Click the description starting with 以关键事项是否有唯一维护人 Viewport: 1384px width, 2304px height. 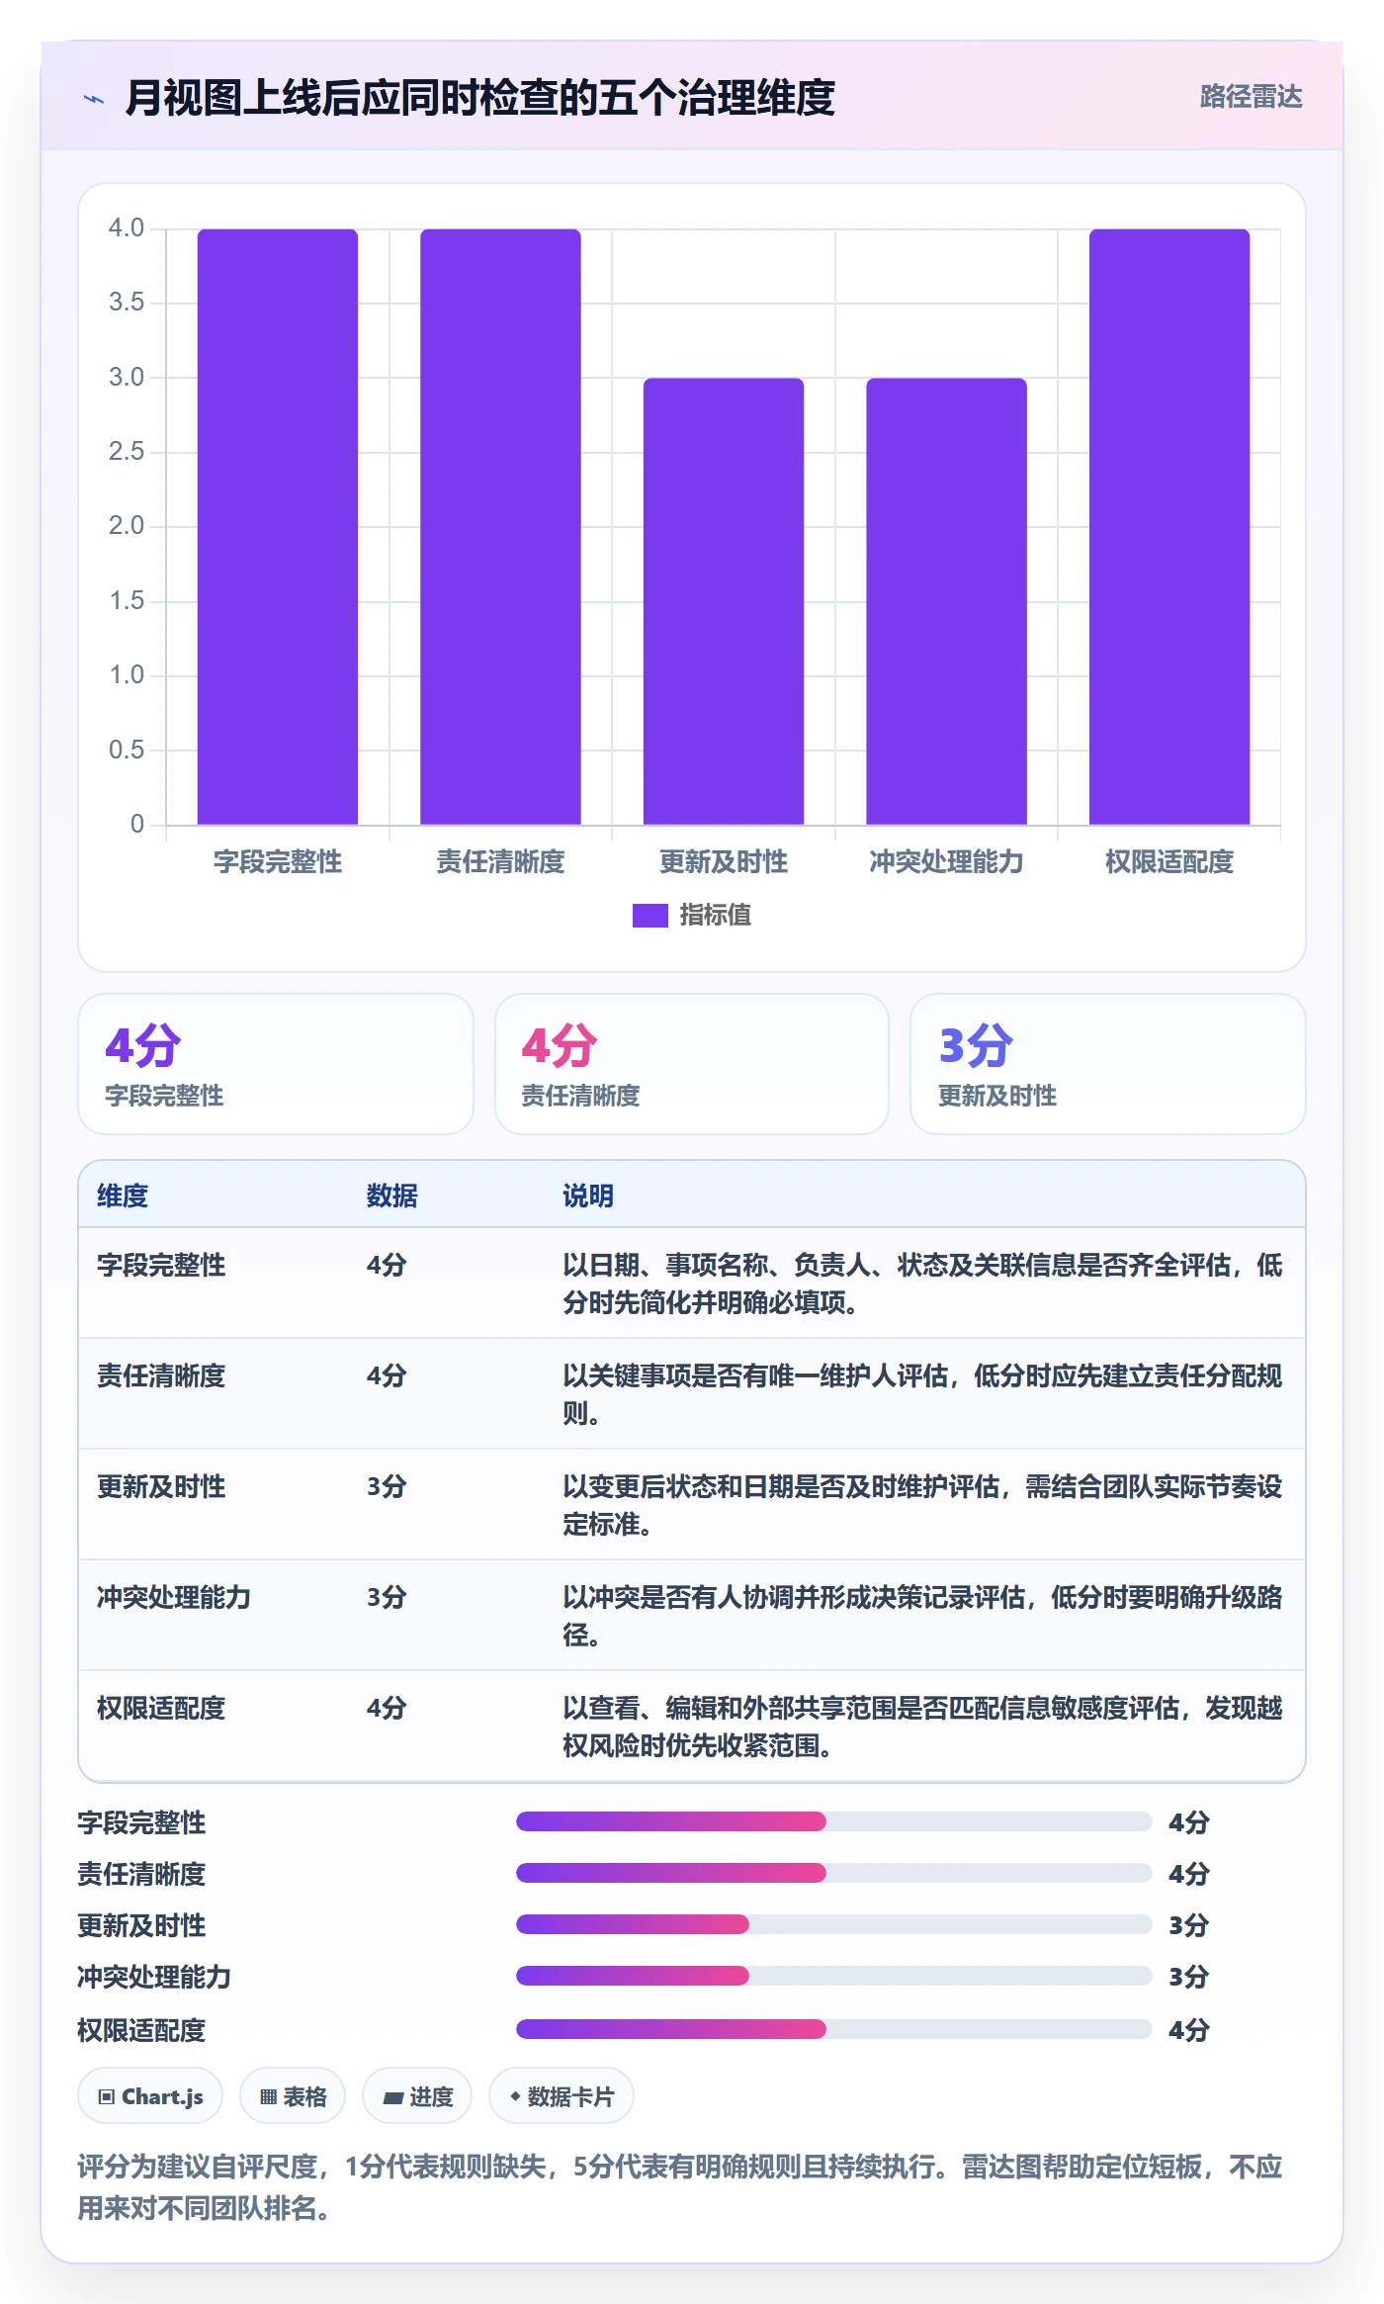[x=922, y=1394]
